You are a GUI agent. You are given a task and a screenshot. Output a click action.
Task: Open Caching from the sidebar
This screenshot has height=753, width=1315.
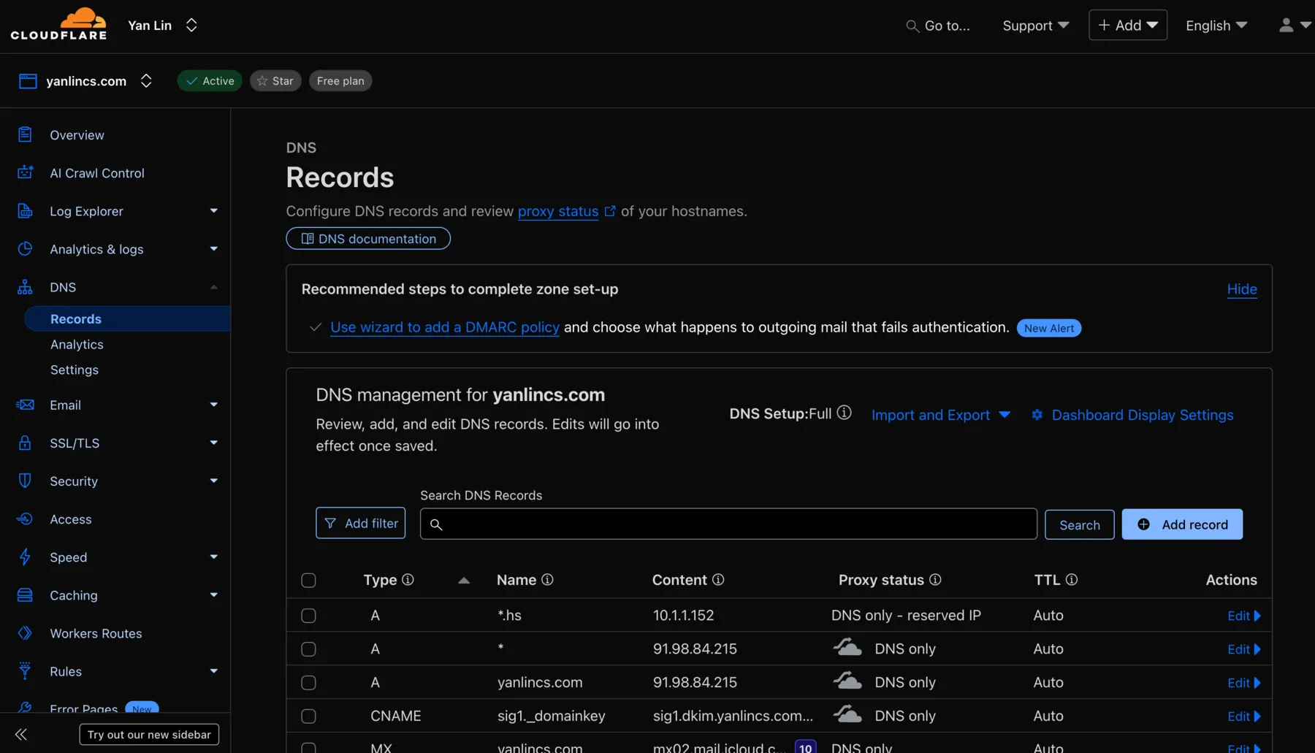72,595
